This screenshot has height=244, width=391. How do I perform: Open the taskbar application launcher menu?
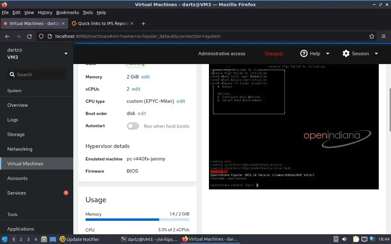(x=5, y=239)
